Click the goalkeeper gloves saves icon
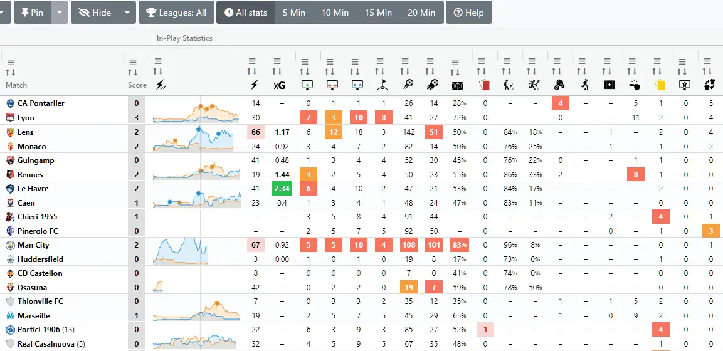This screenshot has height=351, width=723. coord(558,85)
